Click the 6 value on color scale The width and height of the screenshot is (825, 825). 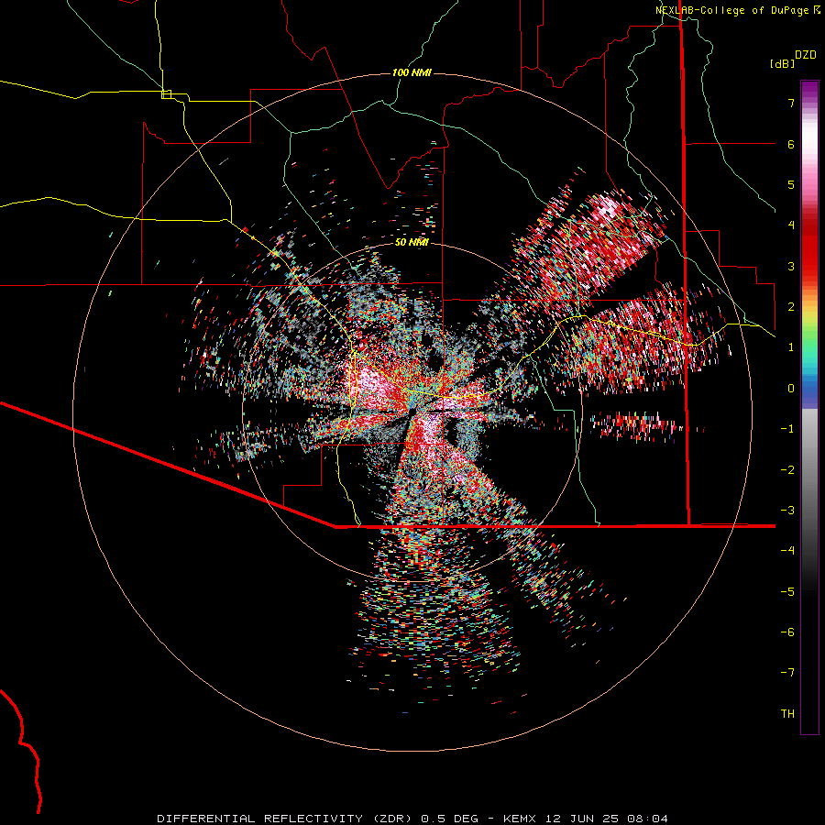click(791, 144)
